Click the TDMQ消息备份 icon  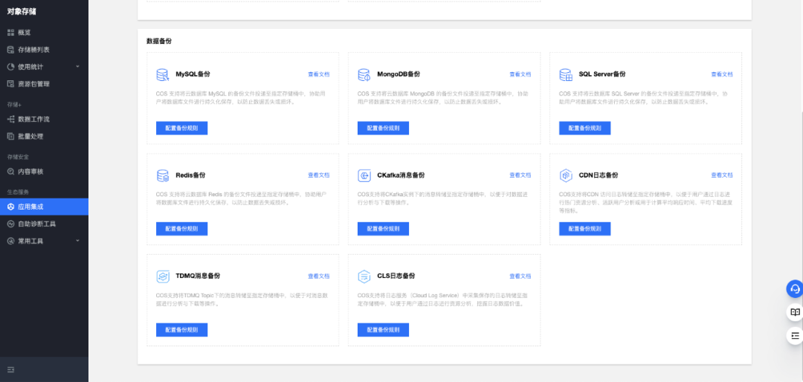point(162,276)
